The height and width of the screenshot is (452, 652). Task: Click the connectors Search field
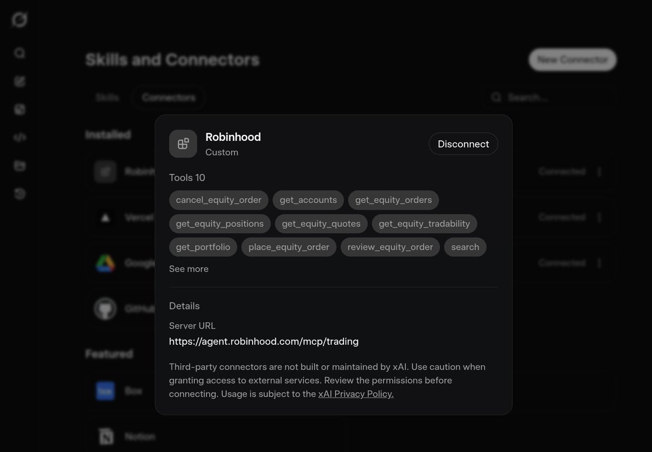550,97
